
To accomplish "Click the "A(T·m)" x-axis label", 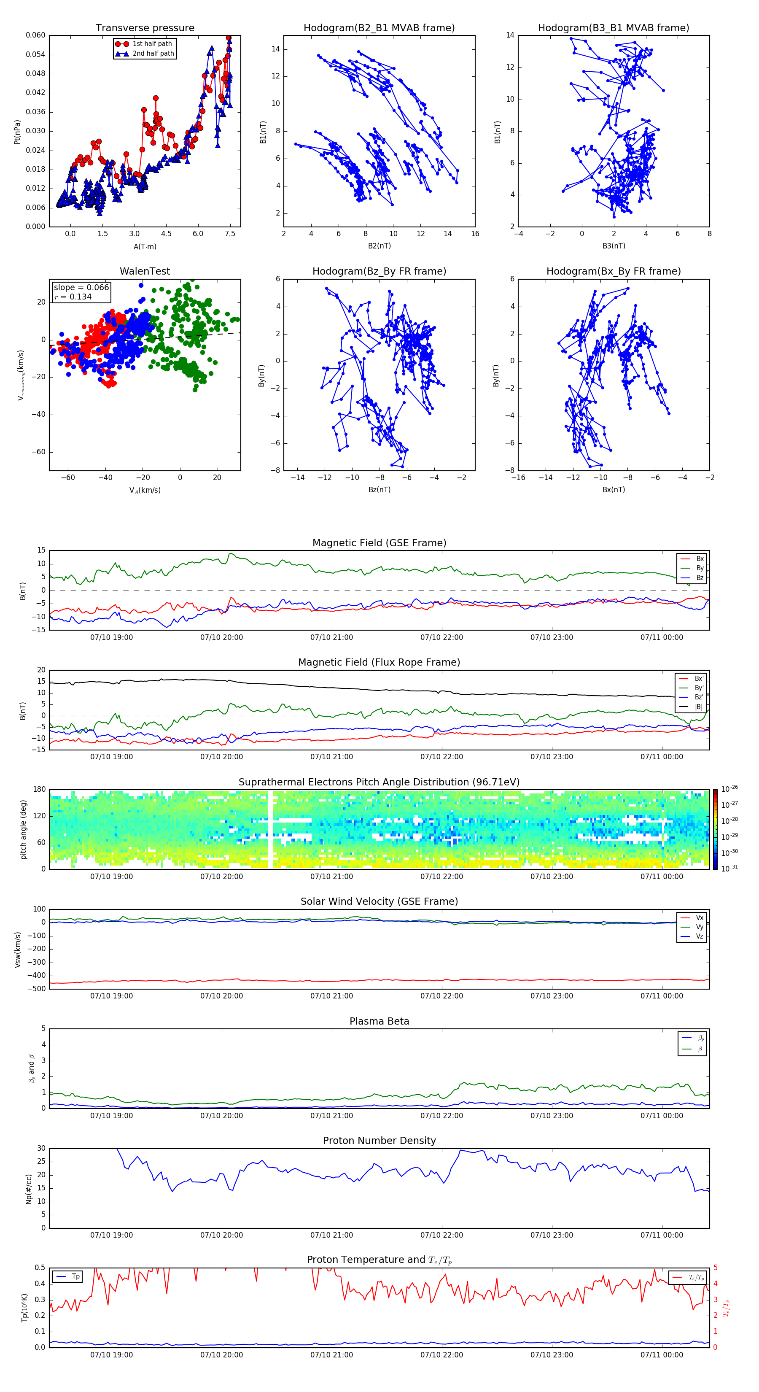I will 145,246.
